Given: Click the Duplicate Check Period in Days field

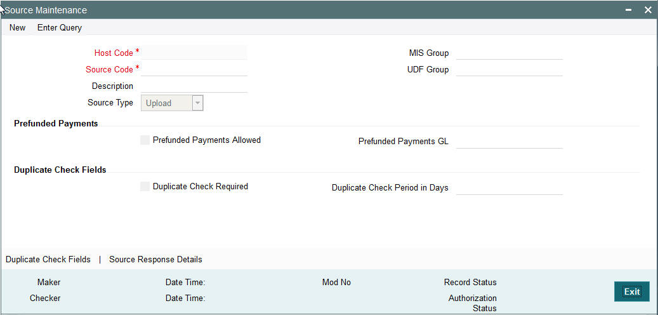Looking at the screenshot, I should point(509,188).
